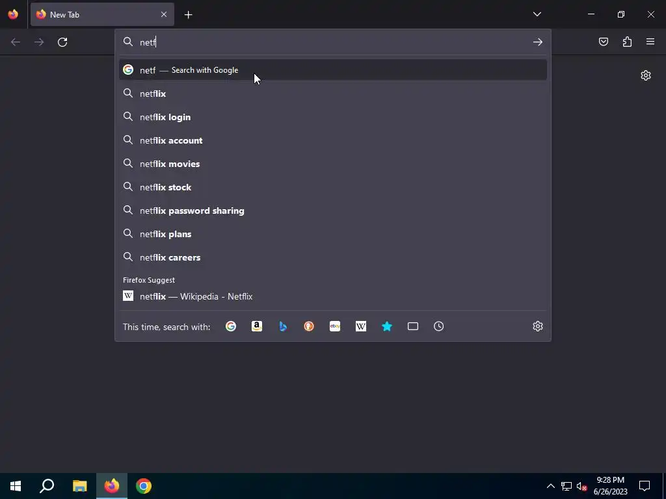The image size is (666, 499).
Task: Pick 'netflix password sharing' suggestion
Action: (x=332, y=211)
